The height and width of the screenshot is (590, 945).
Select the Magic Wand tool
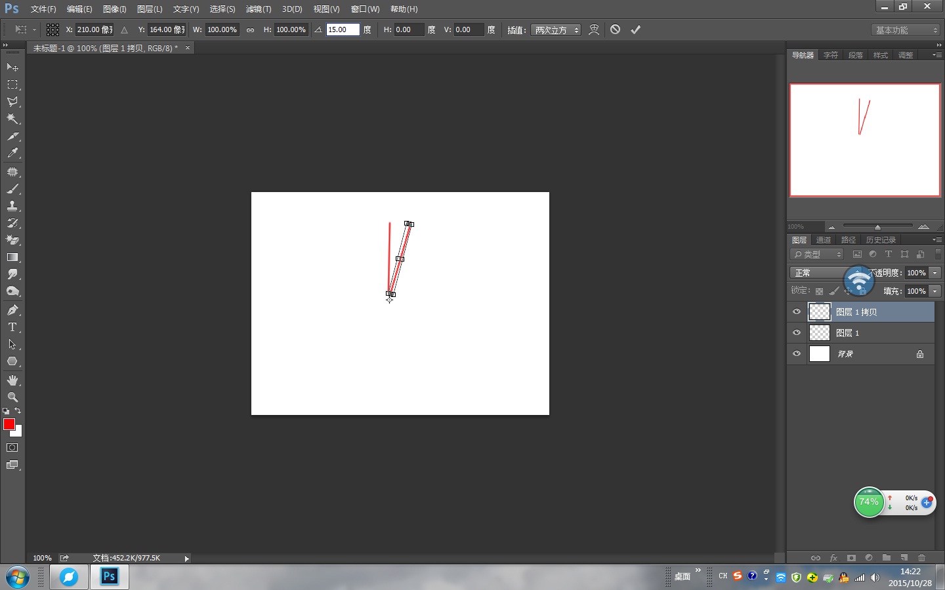click(12, 119)
